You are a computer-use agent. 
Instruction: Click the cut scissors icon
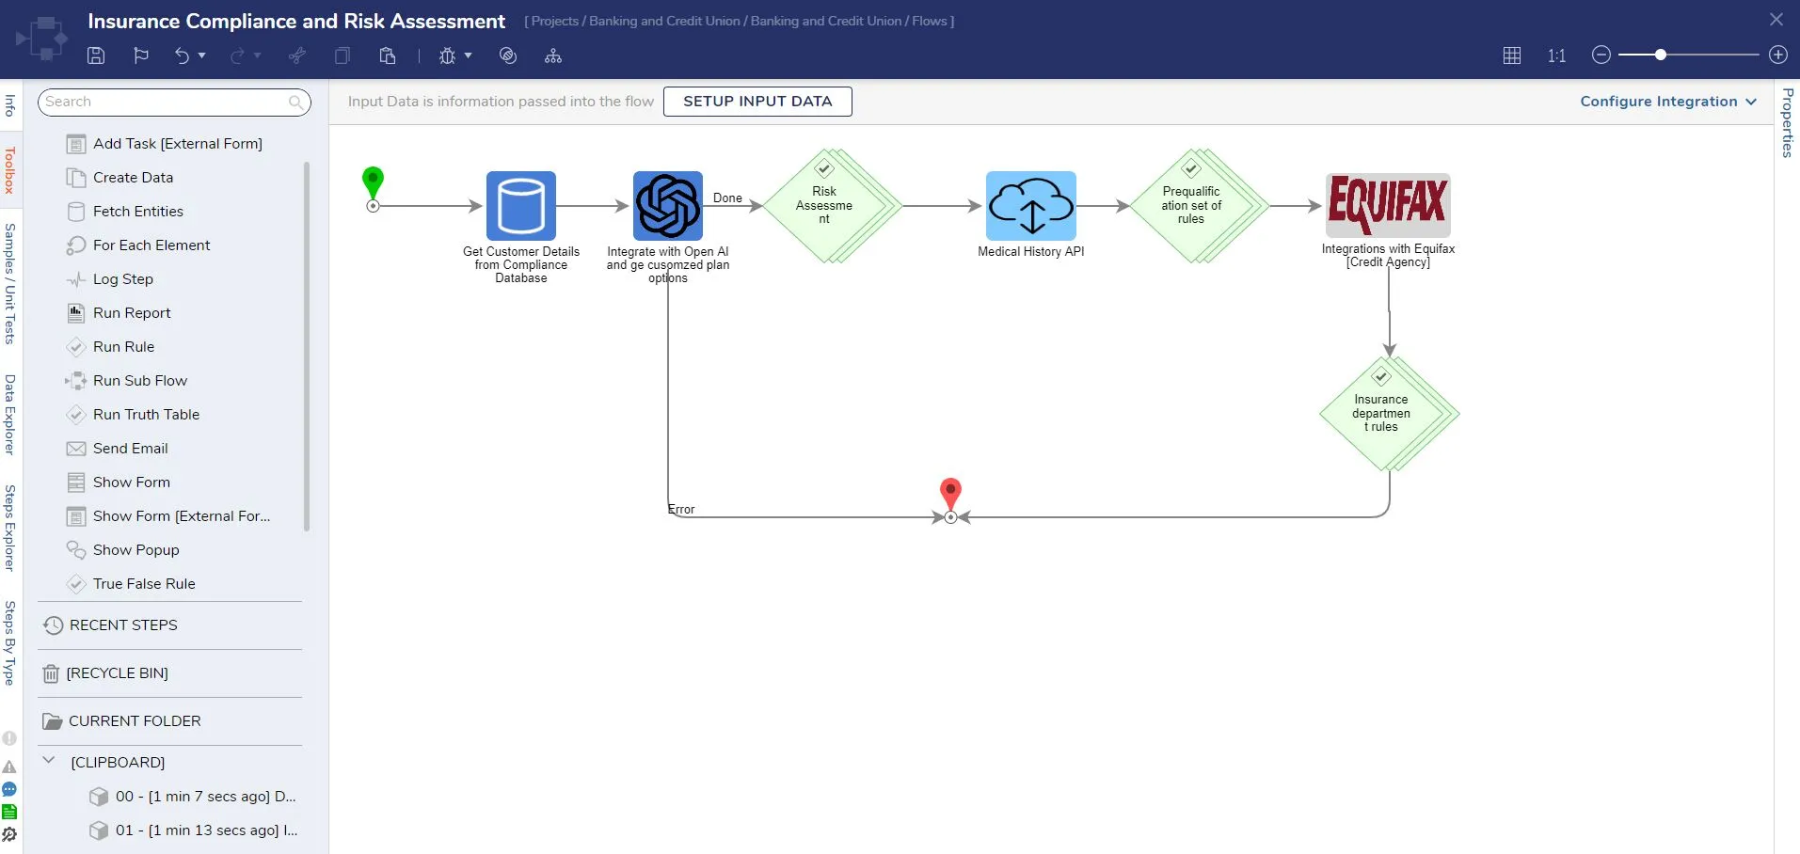click(x=297, y=55)
